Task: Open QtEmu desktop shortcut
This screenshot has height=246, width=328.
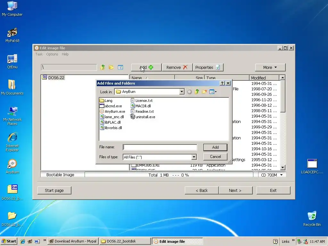Action: [x=12, y=61]
